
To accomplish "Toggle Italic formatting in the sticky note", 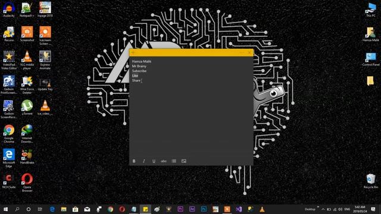I will point(144,161).
